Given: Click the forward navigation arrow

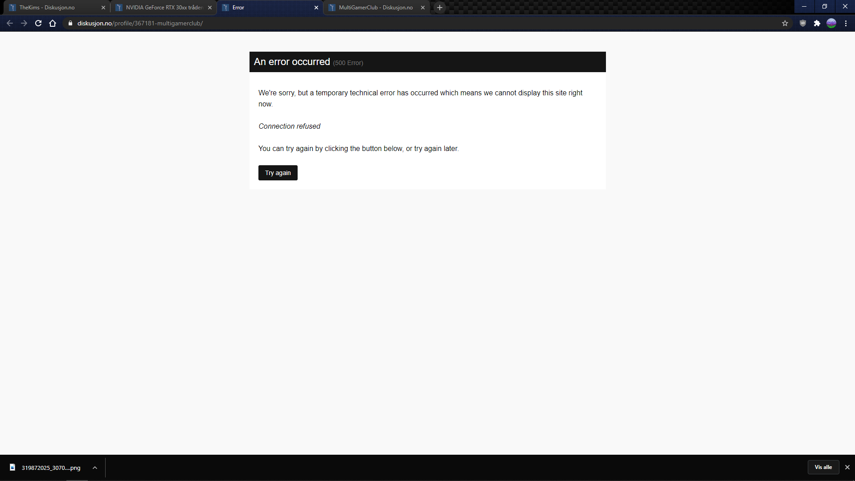Looking at the screenshot, I should pos(24,23).
